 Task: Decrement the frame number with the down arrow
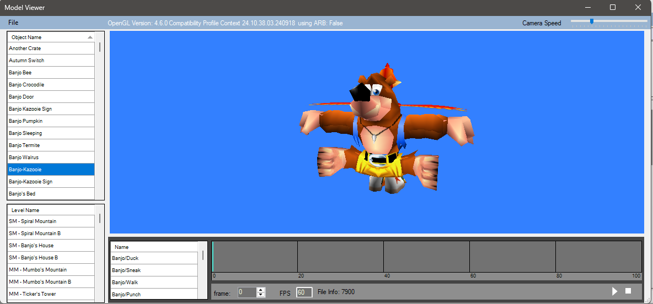[261, 295]
